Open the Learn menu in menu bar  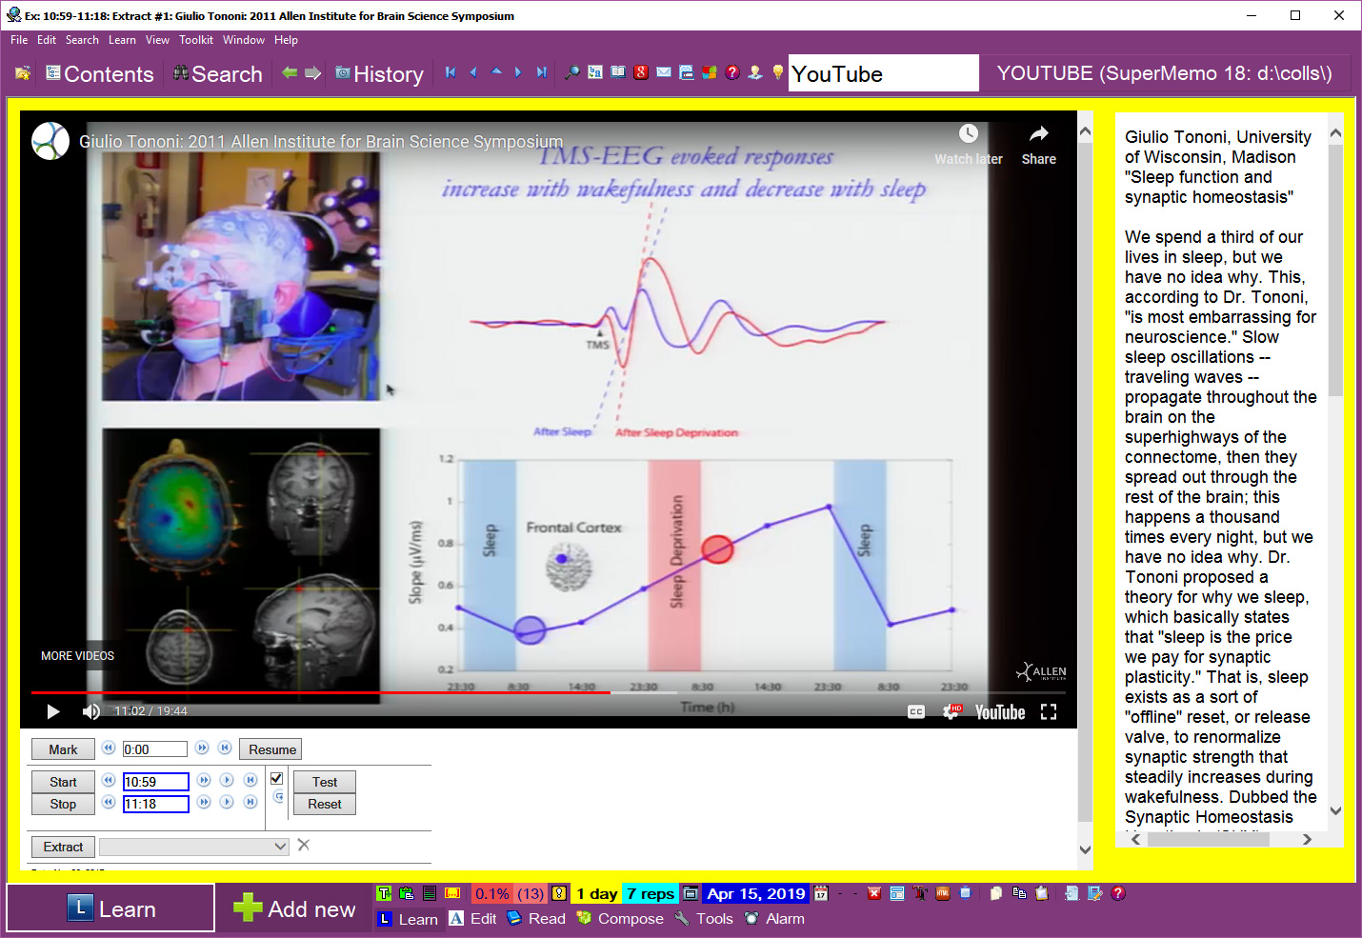tap(122, 40)
